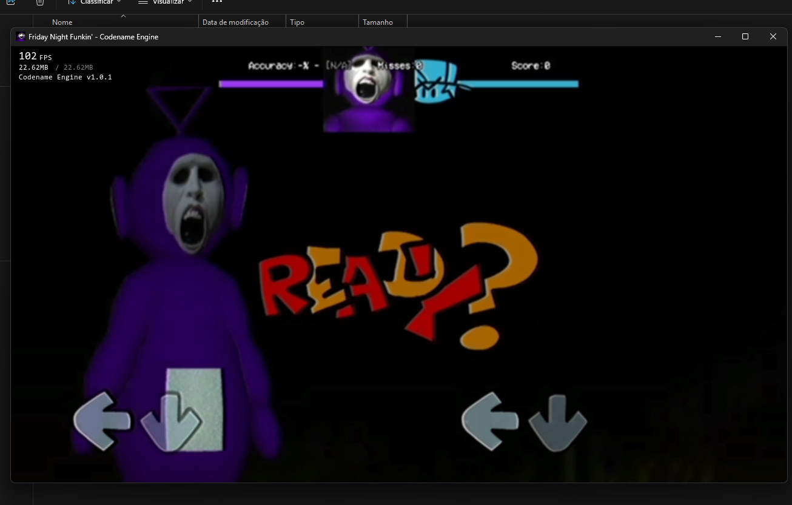
Task: Click the READY? countdown graphic
Action: pyautogui.click(x=399, y=286)
